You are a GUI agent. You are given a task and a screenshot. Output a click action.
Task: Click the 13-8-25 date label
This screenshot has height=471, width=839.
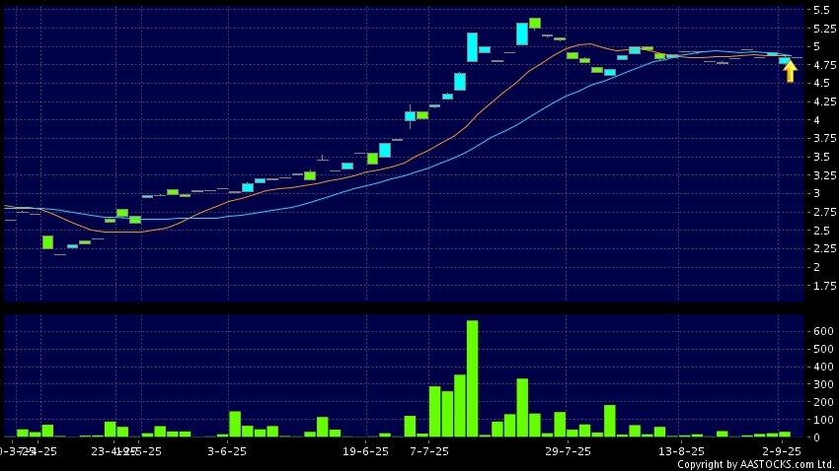[679, 451]
